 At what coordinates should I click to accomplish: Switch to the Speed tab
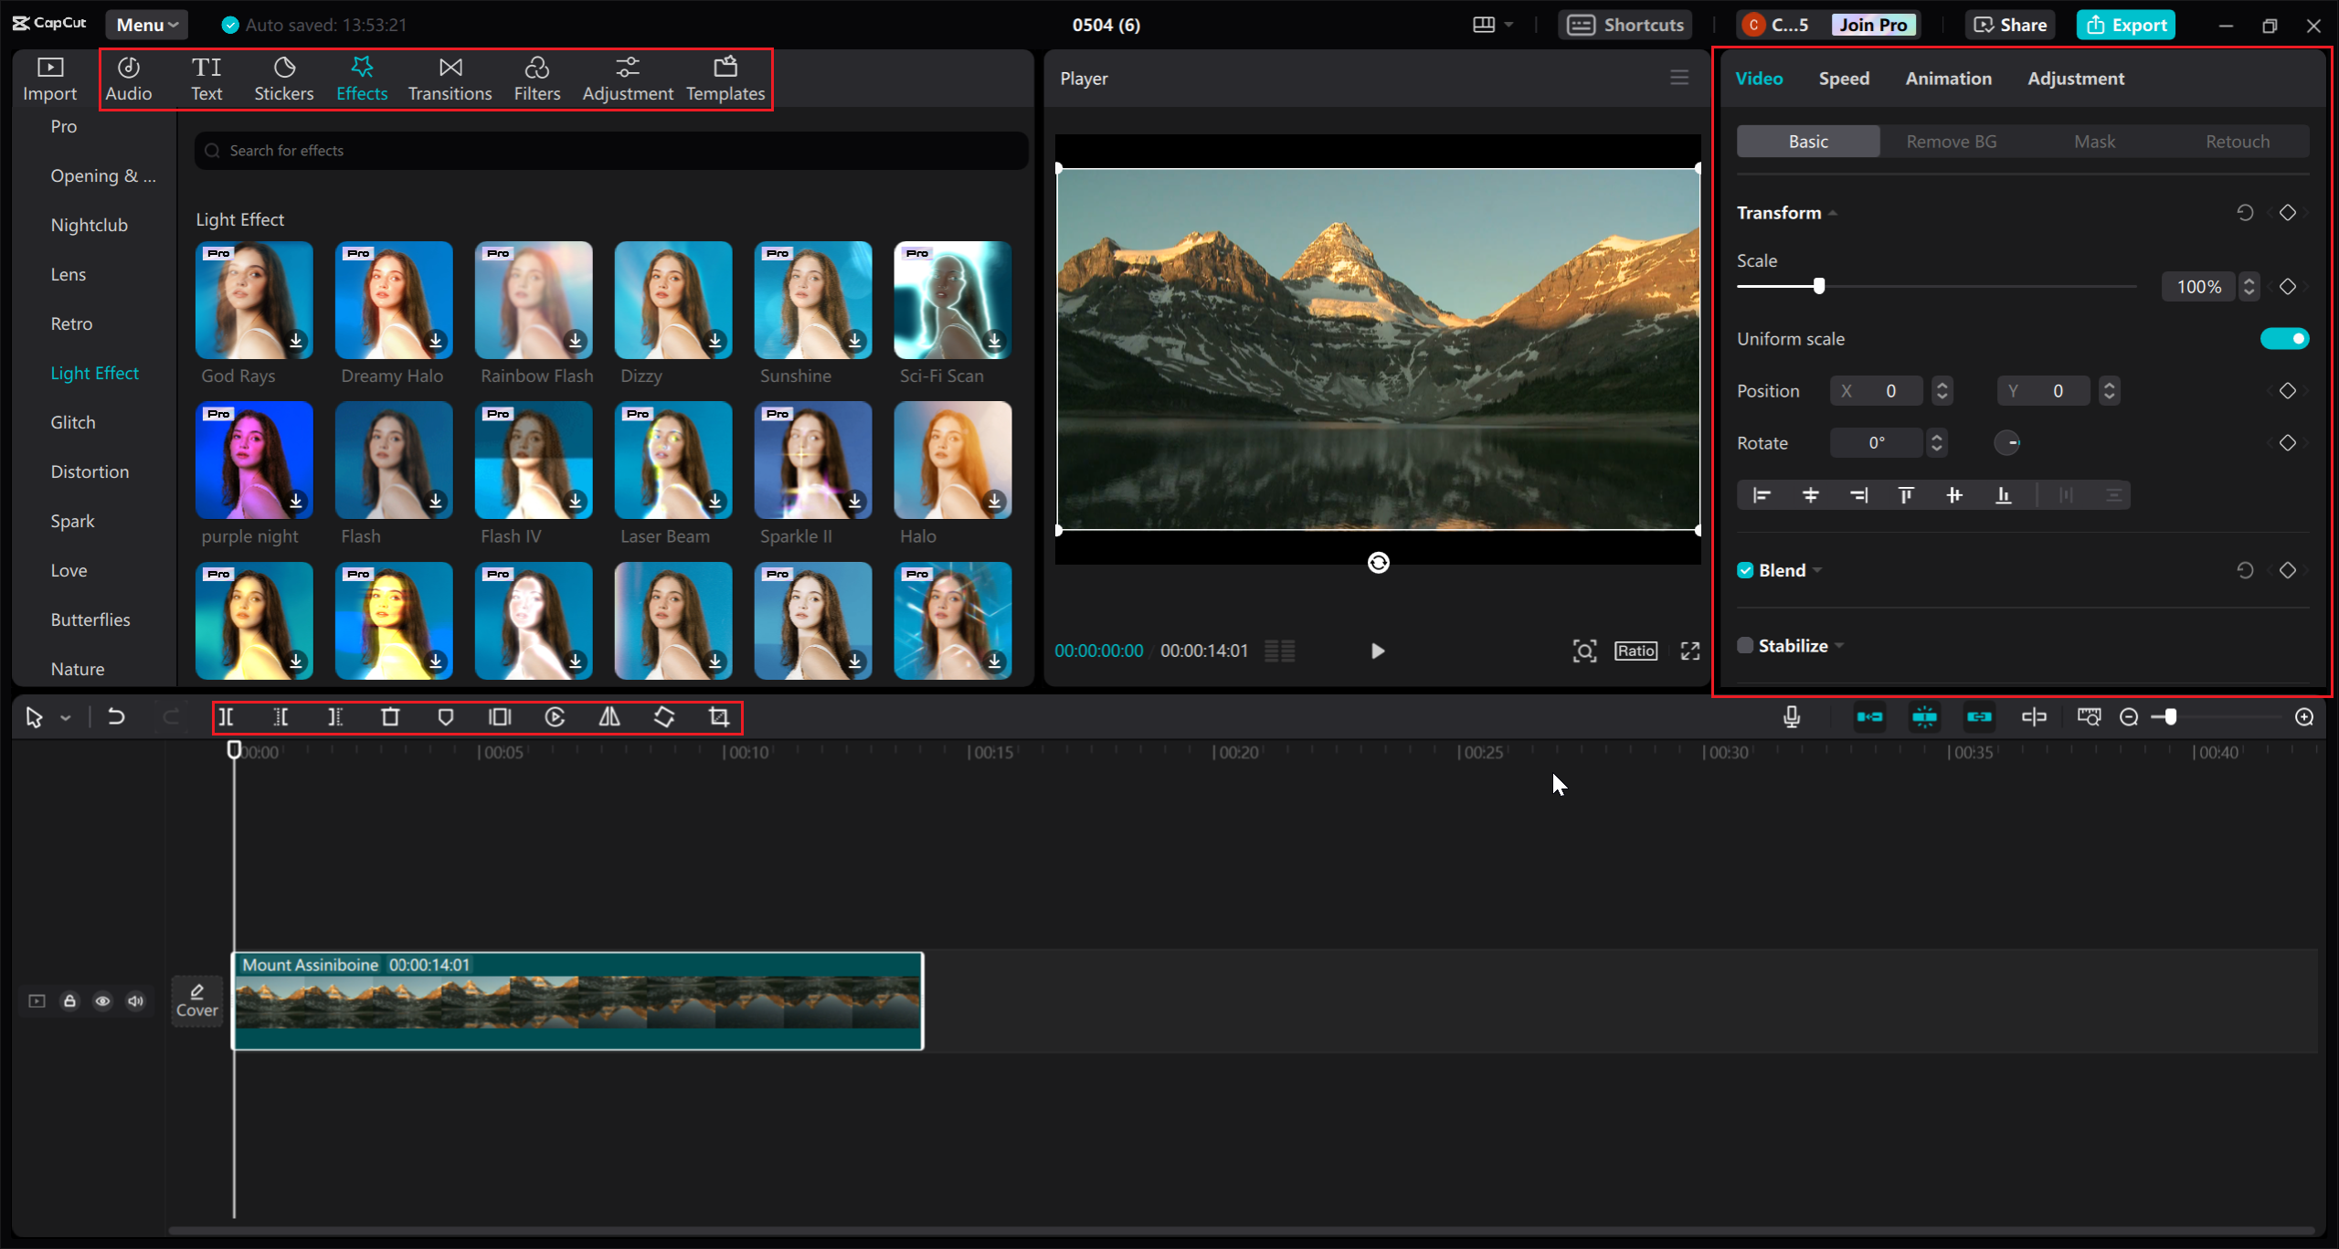[x=1844, y=79]
